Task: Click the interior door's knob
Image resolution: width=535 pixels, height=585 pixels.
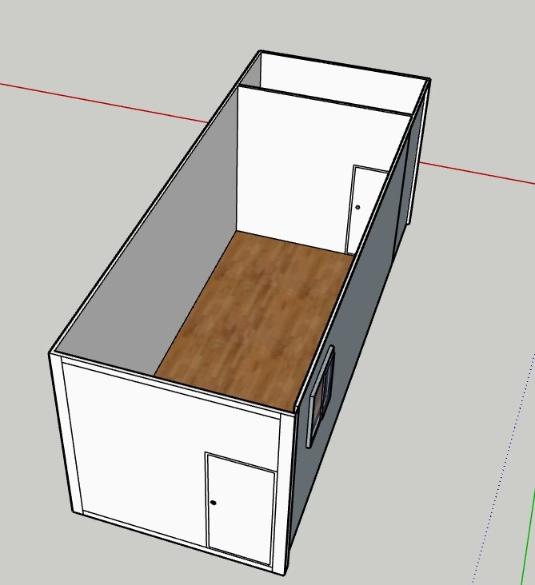Action: point(357,207)
